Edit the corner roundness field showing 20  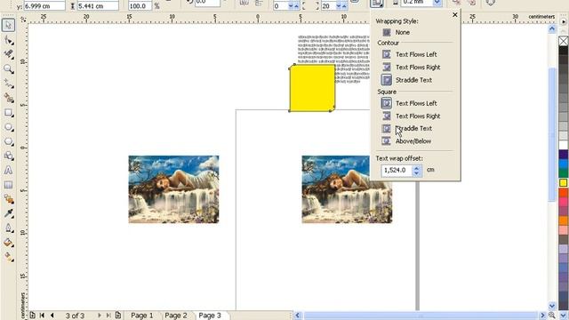click(x=328, y=6)
